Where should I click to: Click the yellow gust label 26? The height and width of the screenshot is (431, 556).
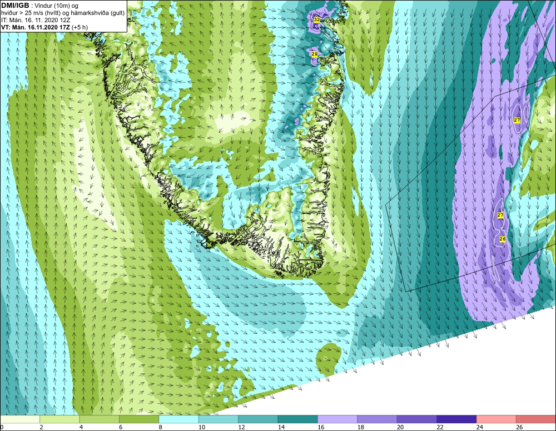502,239
